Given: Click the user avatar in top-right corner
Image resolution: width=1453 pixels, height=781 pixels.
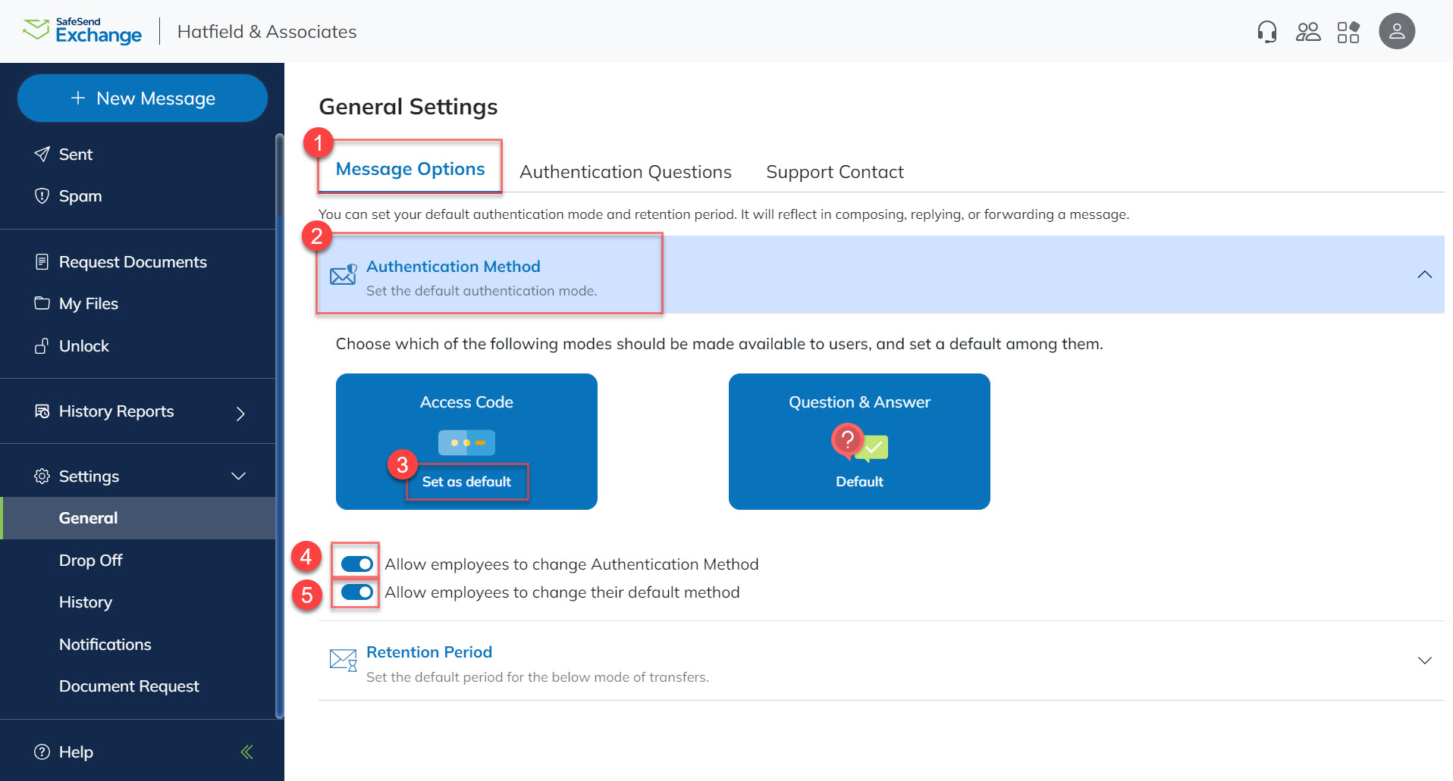Looking at the screenshot, I should pyautogui.click(x=1398, y=31).
